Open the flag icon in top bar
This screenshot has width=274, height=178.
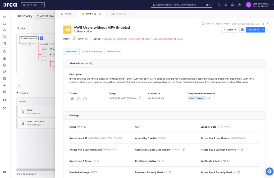point(219,5)
